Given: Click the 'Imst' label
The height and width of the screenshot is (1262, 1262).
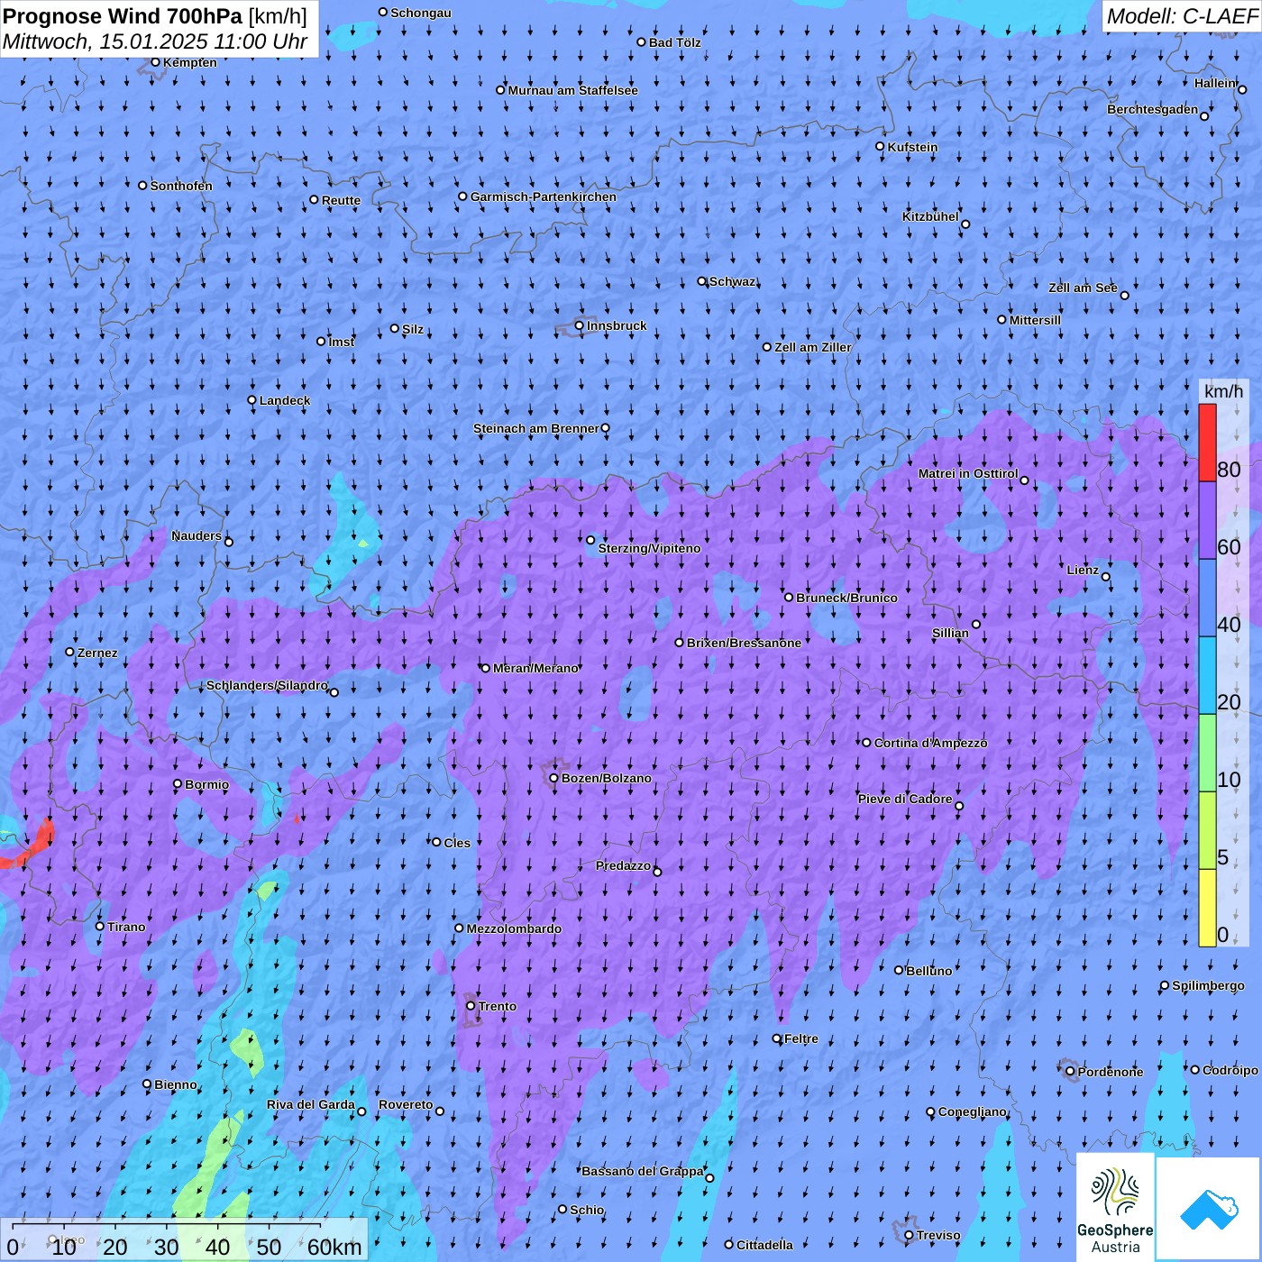Looking at the screenshot, I should coord(342,342).
